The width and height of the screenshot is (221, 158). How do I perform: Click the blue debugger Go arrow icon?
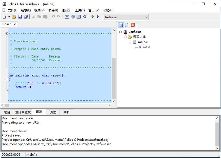[98, 17]
